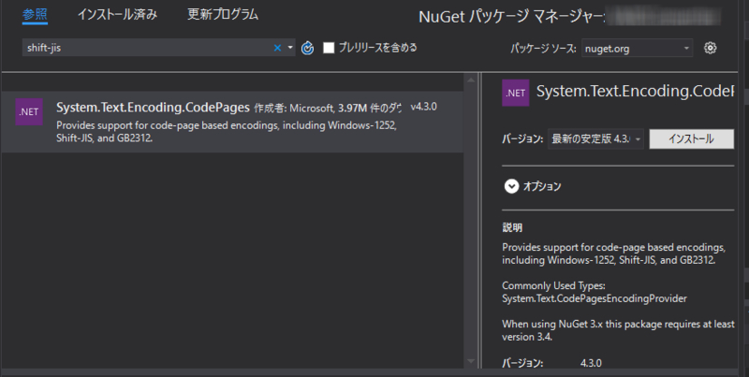This screenshot has width=749, height=377.
Task: Switch to the インストール済み tab
Action: click(x=118, y=15)
